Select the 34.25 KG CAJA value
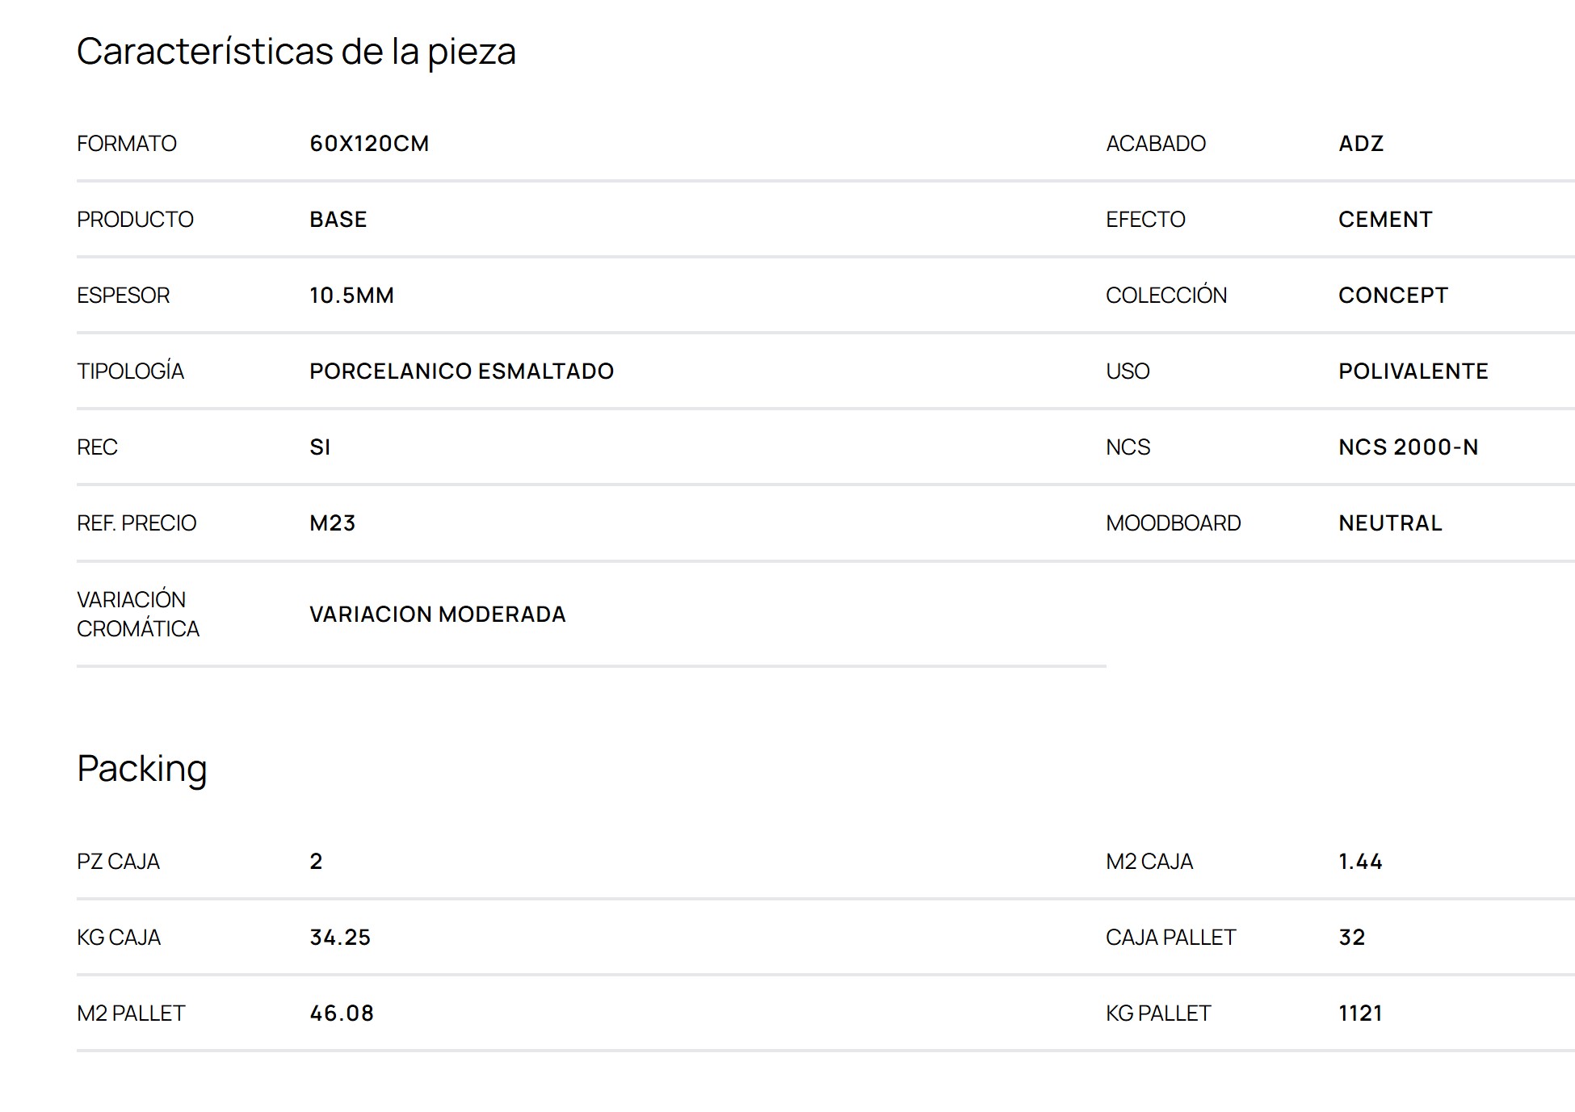The image size is (1575, 1112). click(x=340, y=938)
